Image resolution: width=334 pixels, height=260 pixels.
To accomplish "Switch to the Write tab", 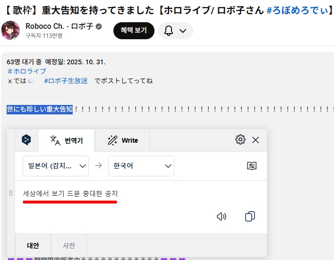I will click(x=122, y=140).
